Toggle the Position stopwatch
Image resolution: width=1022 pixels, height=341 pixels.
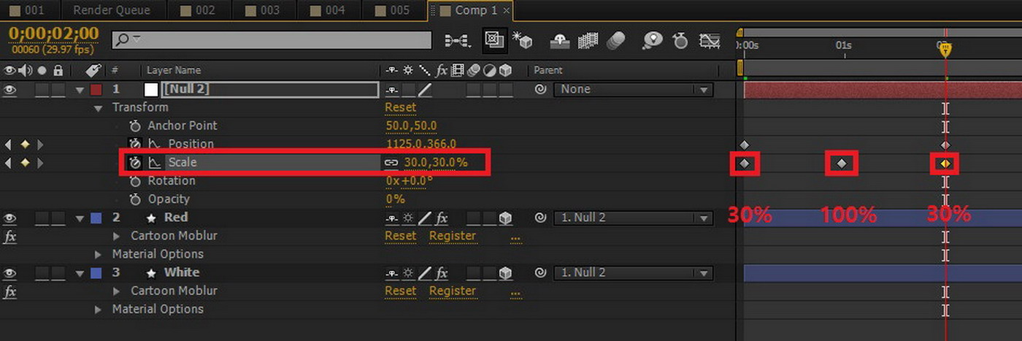[134, 144]
